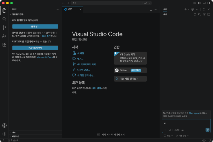Click 새 작업 영역 생성... link
Screen dimensions: 213x142
[84, 75]
